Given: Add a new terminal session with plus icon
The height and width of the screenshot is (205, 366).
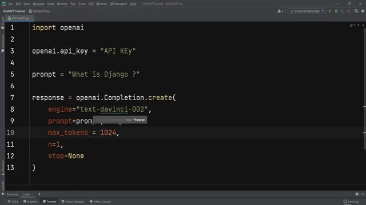Looking at the screenshot, I should (39, 194).
